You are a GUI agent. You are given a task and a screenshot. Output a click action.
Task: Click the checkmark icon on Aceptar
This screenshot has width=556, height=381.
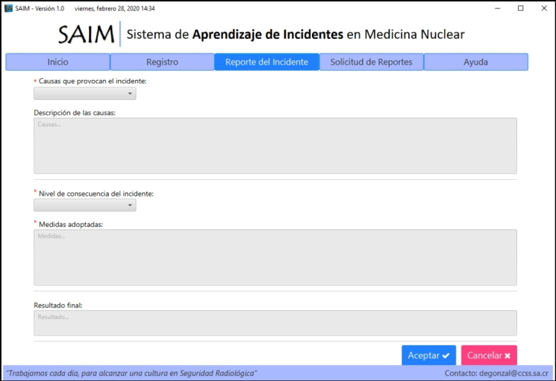[x=445, y=355]
